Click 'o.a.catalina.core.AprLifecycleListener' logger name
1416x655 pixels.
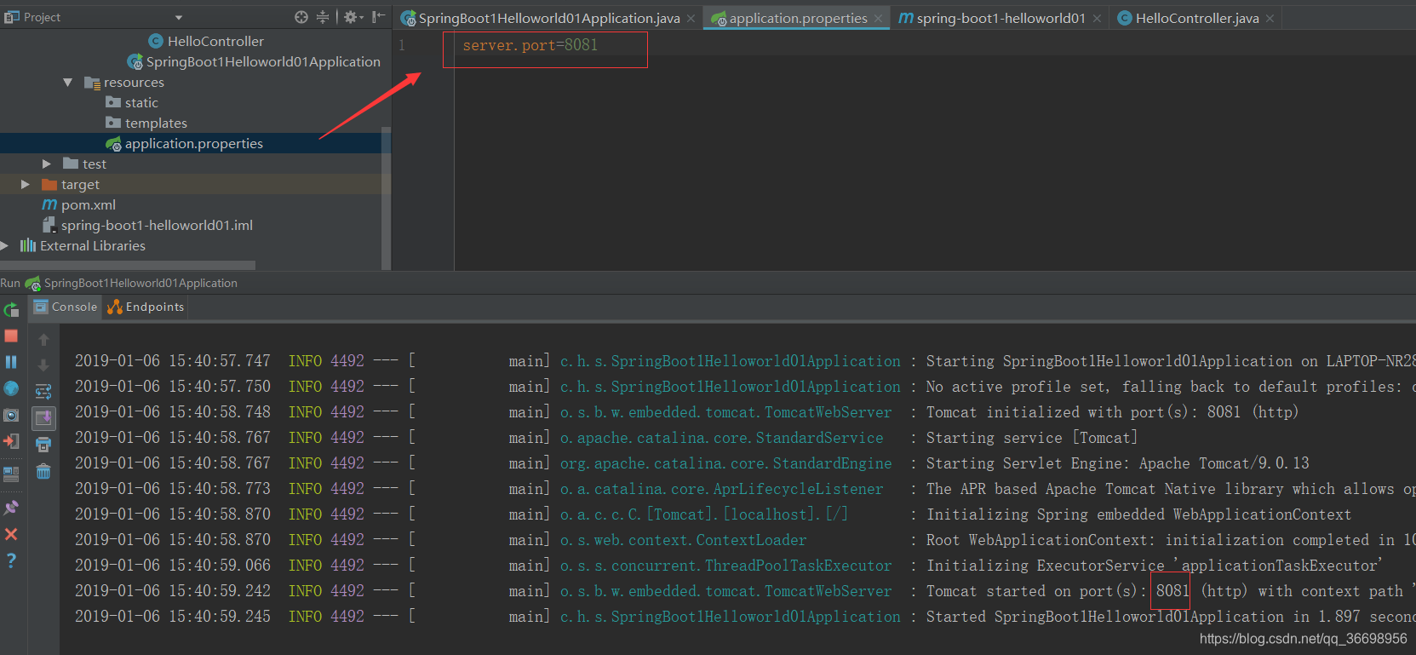(x=721, y=489)
